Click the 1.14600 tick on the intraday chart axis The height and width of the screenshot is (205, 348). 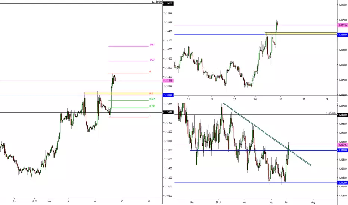point(168,22)
